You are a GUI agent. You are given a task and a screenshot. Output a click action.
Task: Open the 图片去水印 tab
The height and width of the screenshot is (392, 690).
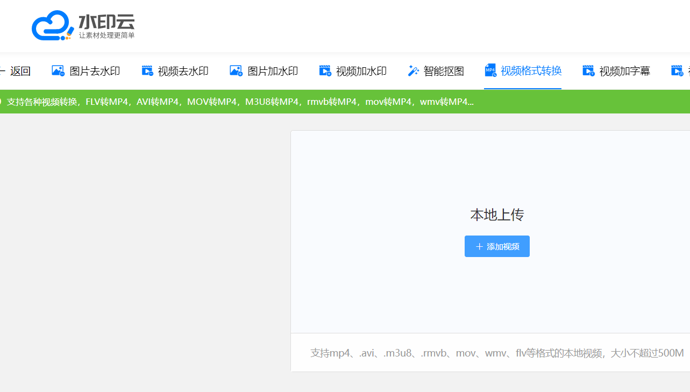point(86,71)
